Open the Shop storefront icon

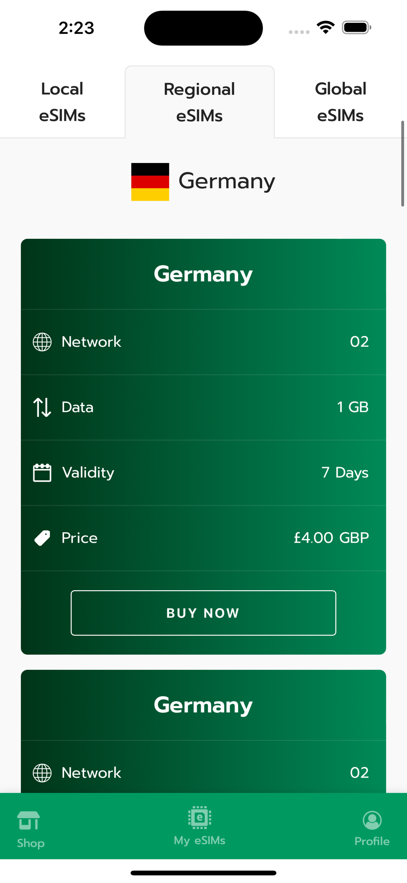(29, 821)
